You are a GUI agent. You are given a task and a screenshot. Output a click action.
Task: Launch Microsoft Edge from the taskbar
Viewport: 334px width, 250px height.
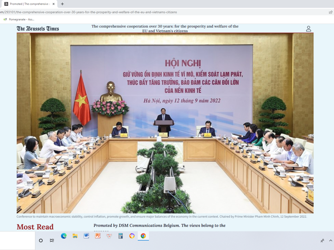(x=64, y=236)
